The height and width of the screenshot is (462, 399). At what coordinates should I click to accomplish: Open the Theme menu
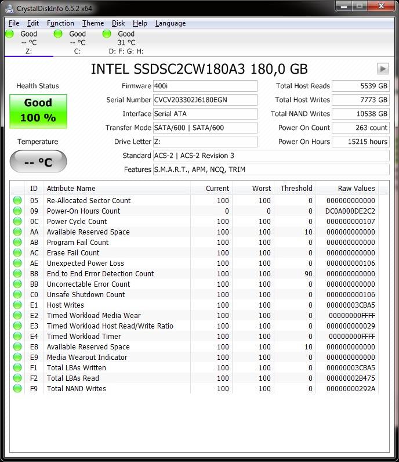point(93,23)
